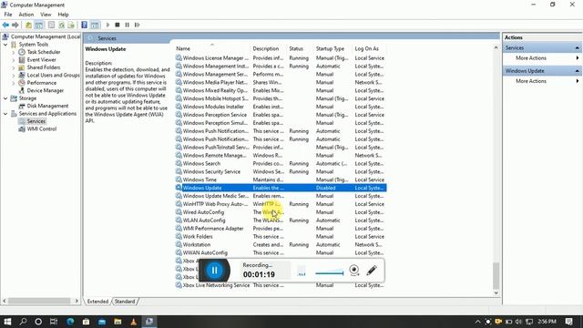This screenshot has width=583, height=328.
Task: Collapse the System Tools tree node
Action: point(5,45)
